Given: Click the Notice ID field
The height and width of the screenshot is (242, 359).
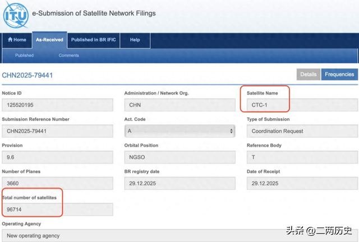Looking at the screenshot, I should tap(57, 105).
